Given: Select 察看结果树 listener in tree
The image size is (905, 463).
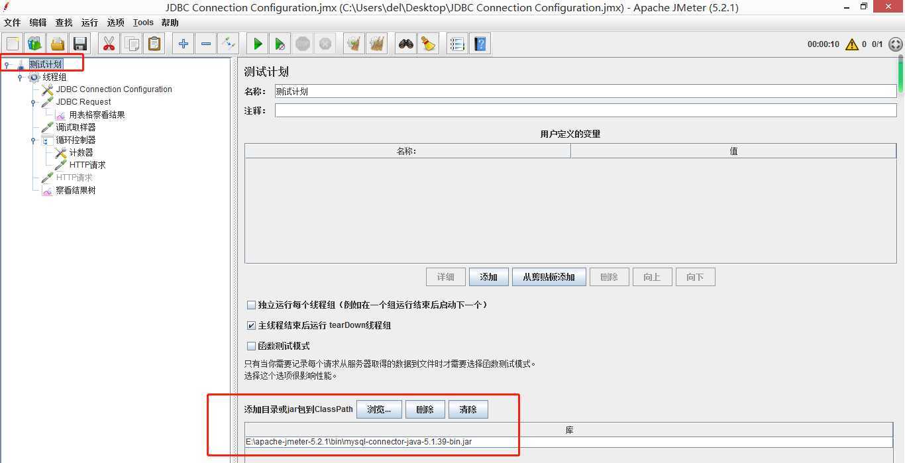Looking at the screenshot, I should [x=69, y=190].
